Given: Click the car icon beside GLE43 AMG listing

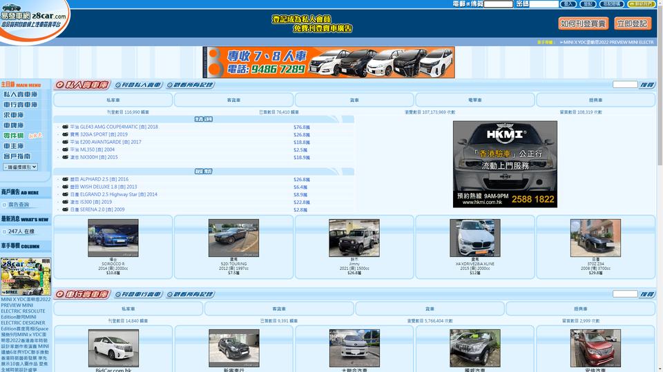Looking at the screenshot, I should pyautogui.click(x=65, y=127).
